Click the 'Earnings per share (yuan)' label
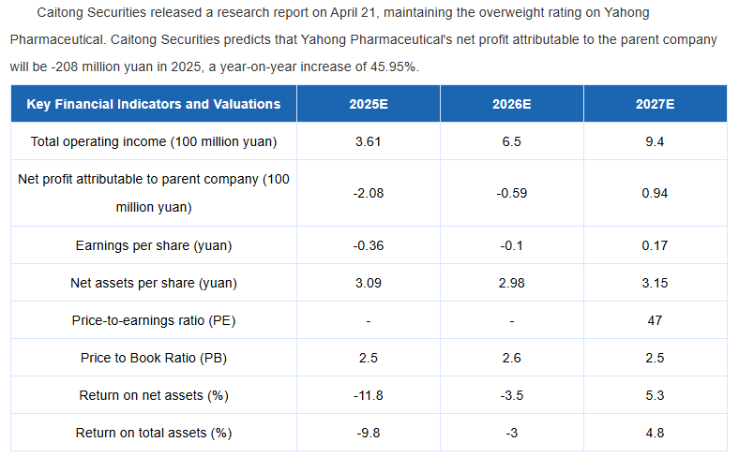Viewport: 739px width, 457px height. tap(154, 245)
